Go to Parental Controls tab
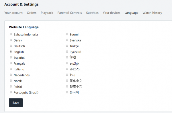172x113 pixels. click(70, 13)
